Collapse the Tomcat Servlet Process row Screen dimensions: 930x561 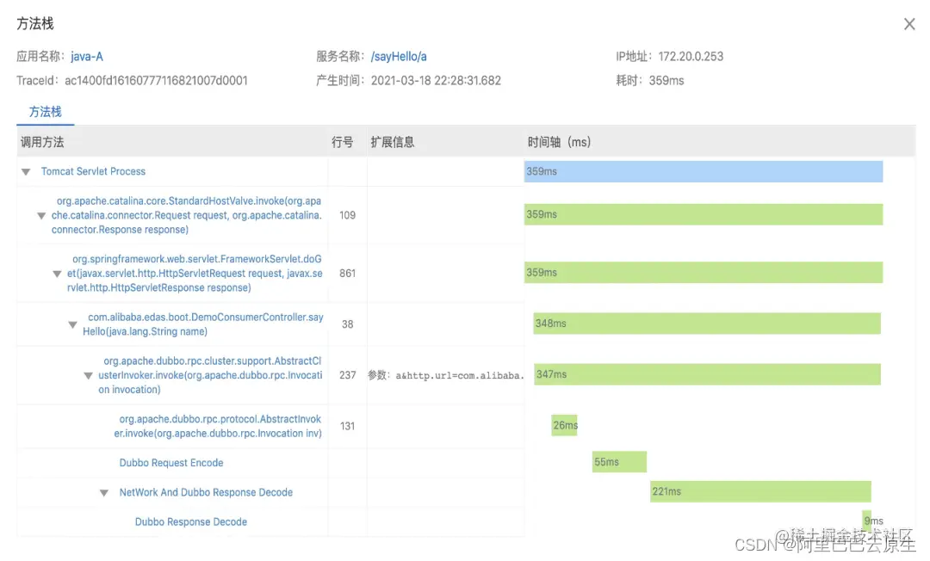pos(26,172)
